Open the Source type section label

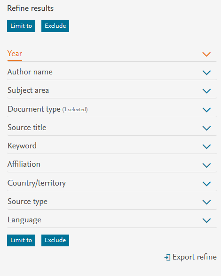pos(27,202)
